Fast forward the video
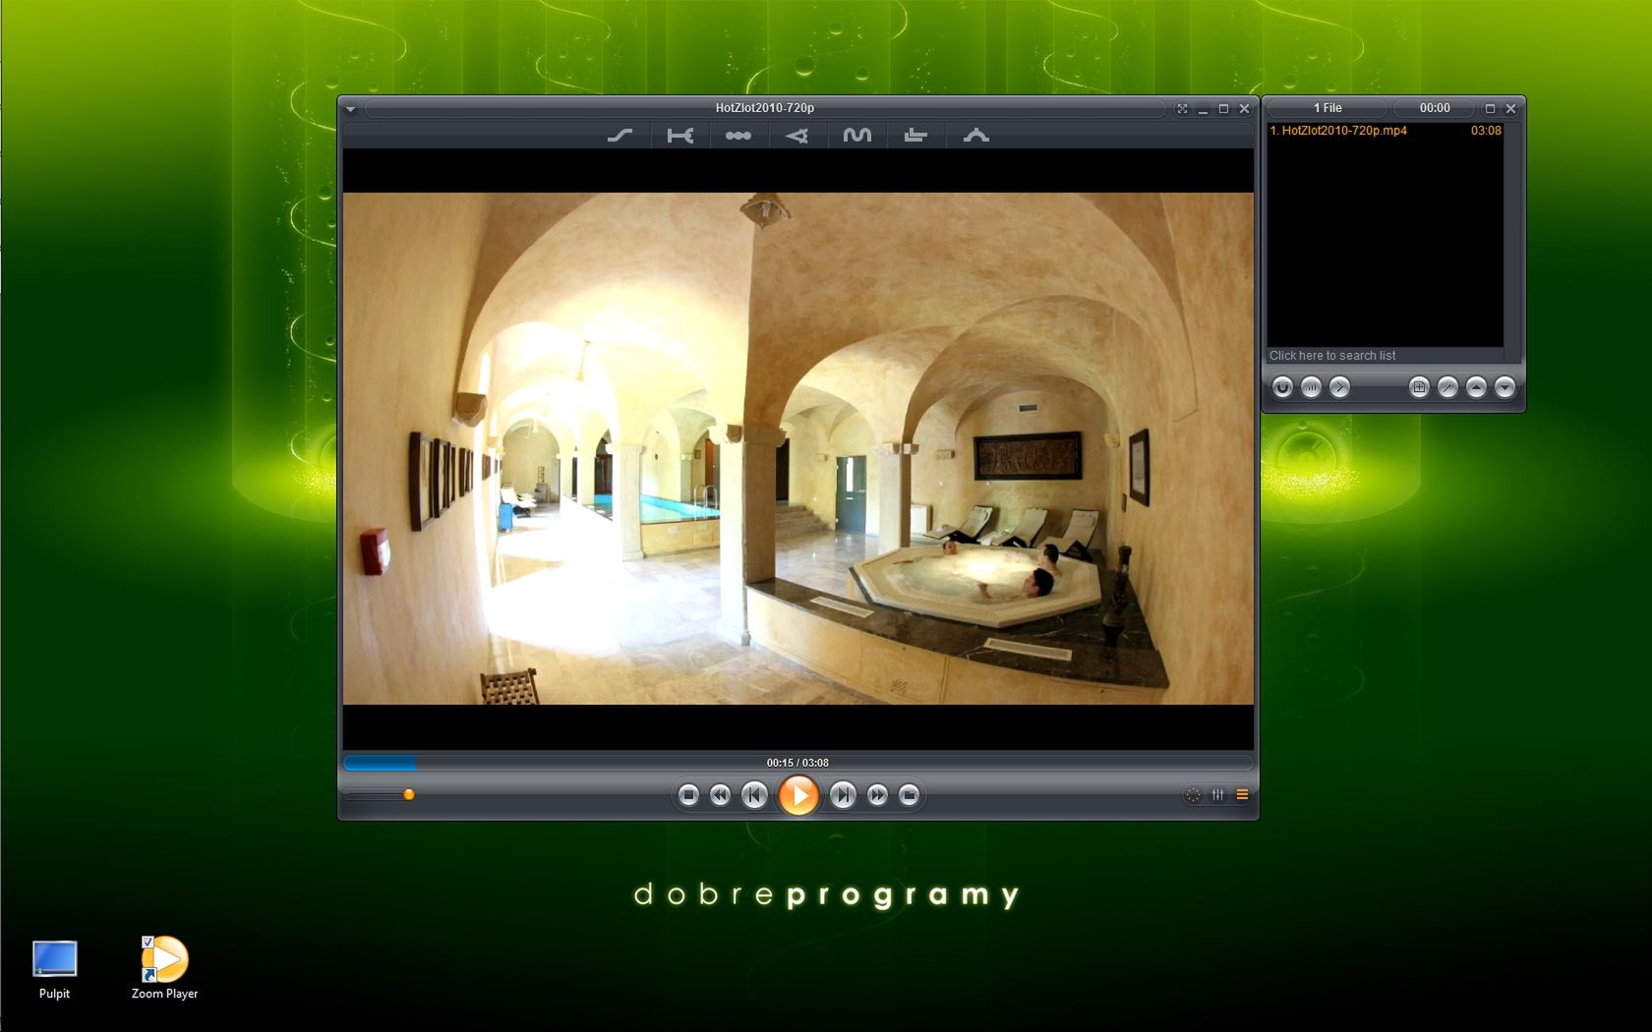 [x=877, y=795]
